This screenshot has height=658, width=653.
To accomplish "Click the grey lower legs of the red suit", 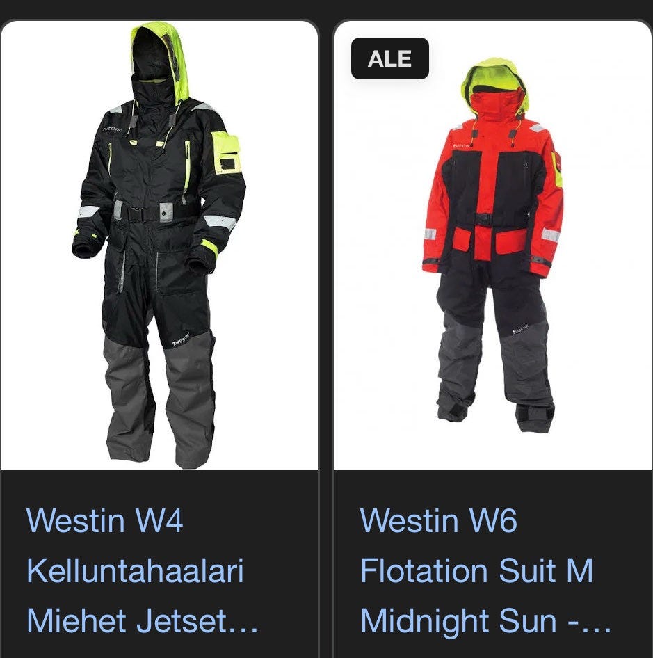I will [495, 369].
